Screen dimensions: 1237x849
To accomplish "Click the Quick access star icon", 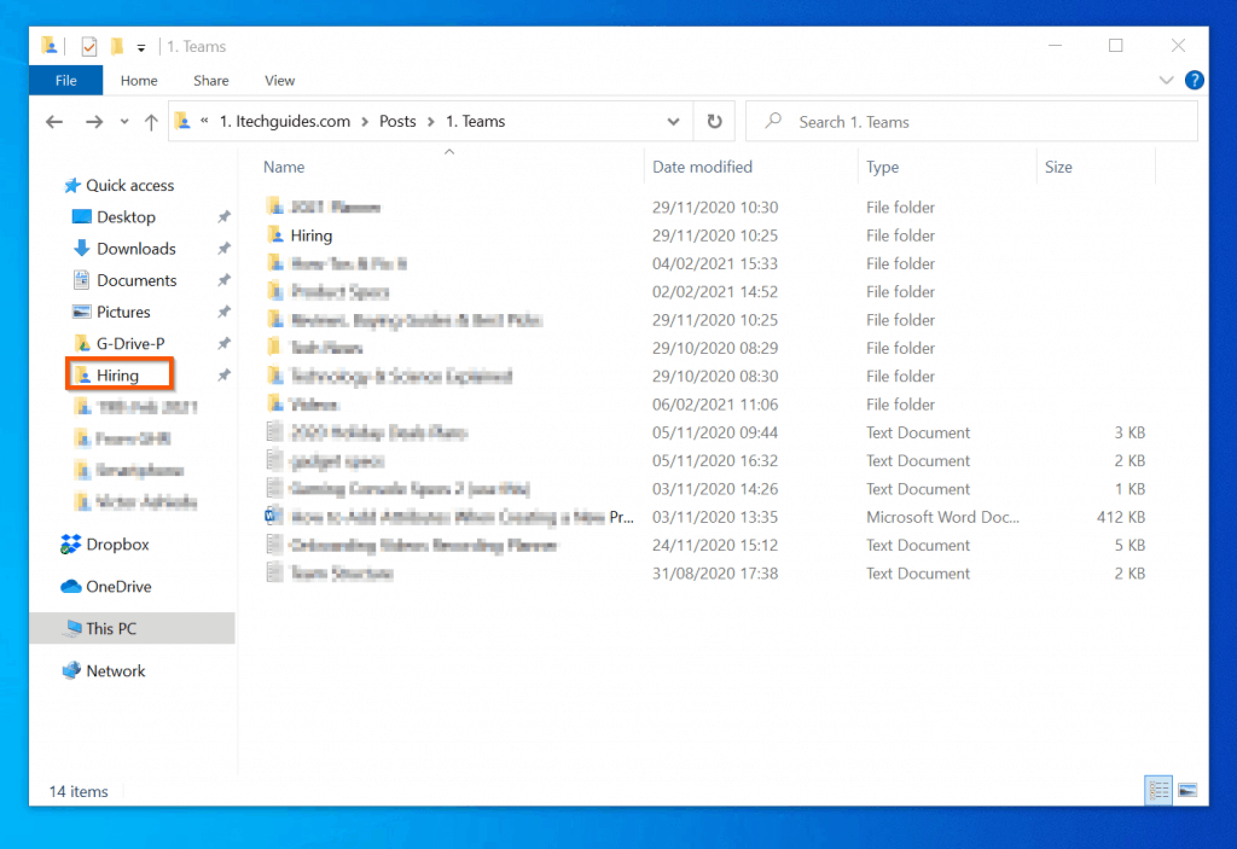I will [x=74, y=184].
